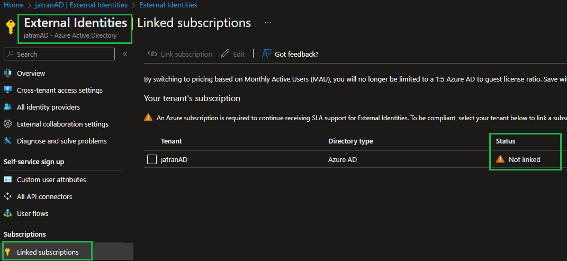
Task: Click the All identity providers icon
Action: pos(7,107)
